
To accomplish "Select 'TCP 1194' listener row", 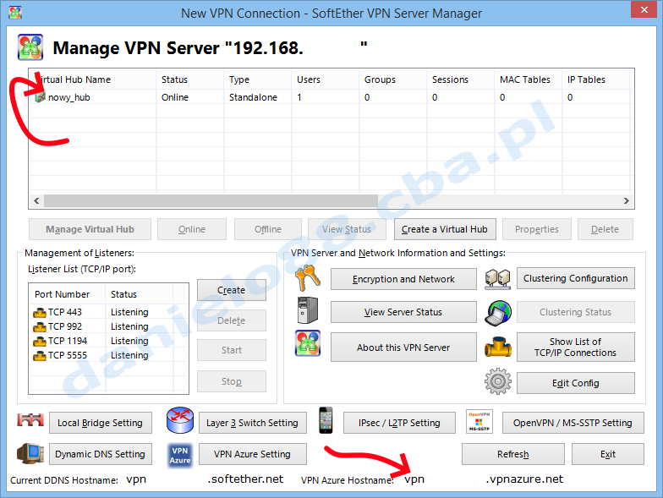I will [108, 342].
